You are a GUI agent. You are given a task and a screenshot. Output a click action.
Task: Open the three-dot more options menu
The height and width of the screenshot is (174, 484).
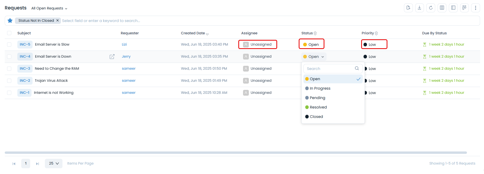[x=476, y=8]
